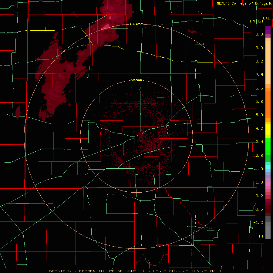
Task: Click the 50 NMI range ring label
Action: point(136,80)
